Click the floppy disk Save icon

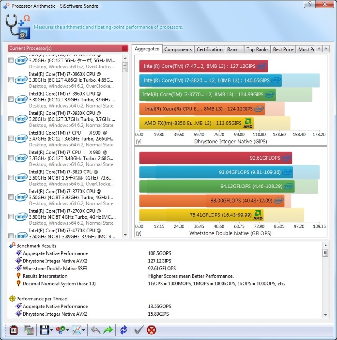(44, 330)
